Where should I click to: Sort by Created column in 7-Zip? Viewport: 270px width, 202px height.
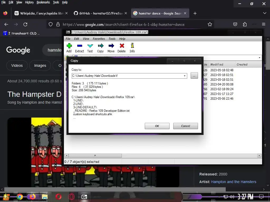point(248,64)
